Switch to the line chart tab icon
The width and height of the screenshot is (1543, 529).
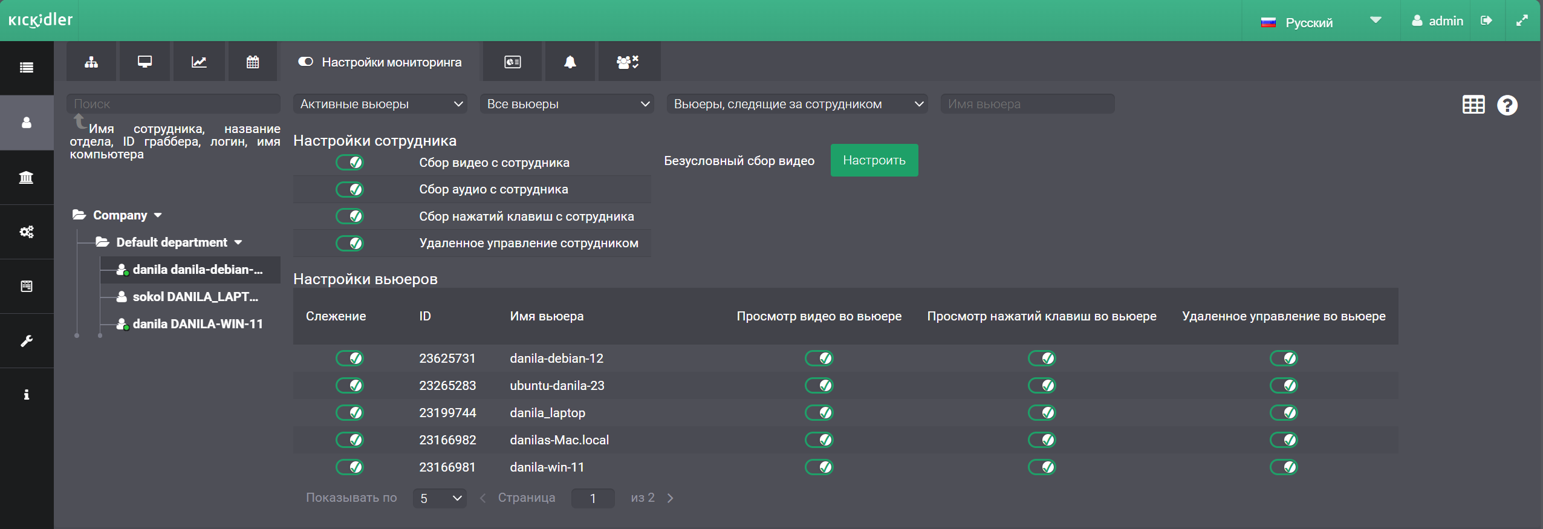pyautogui.click(x=199, y=62)
